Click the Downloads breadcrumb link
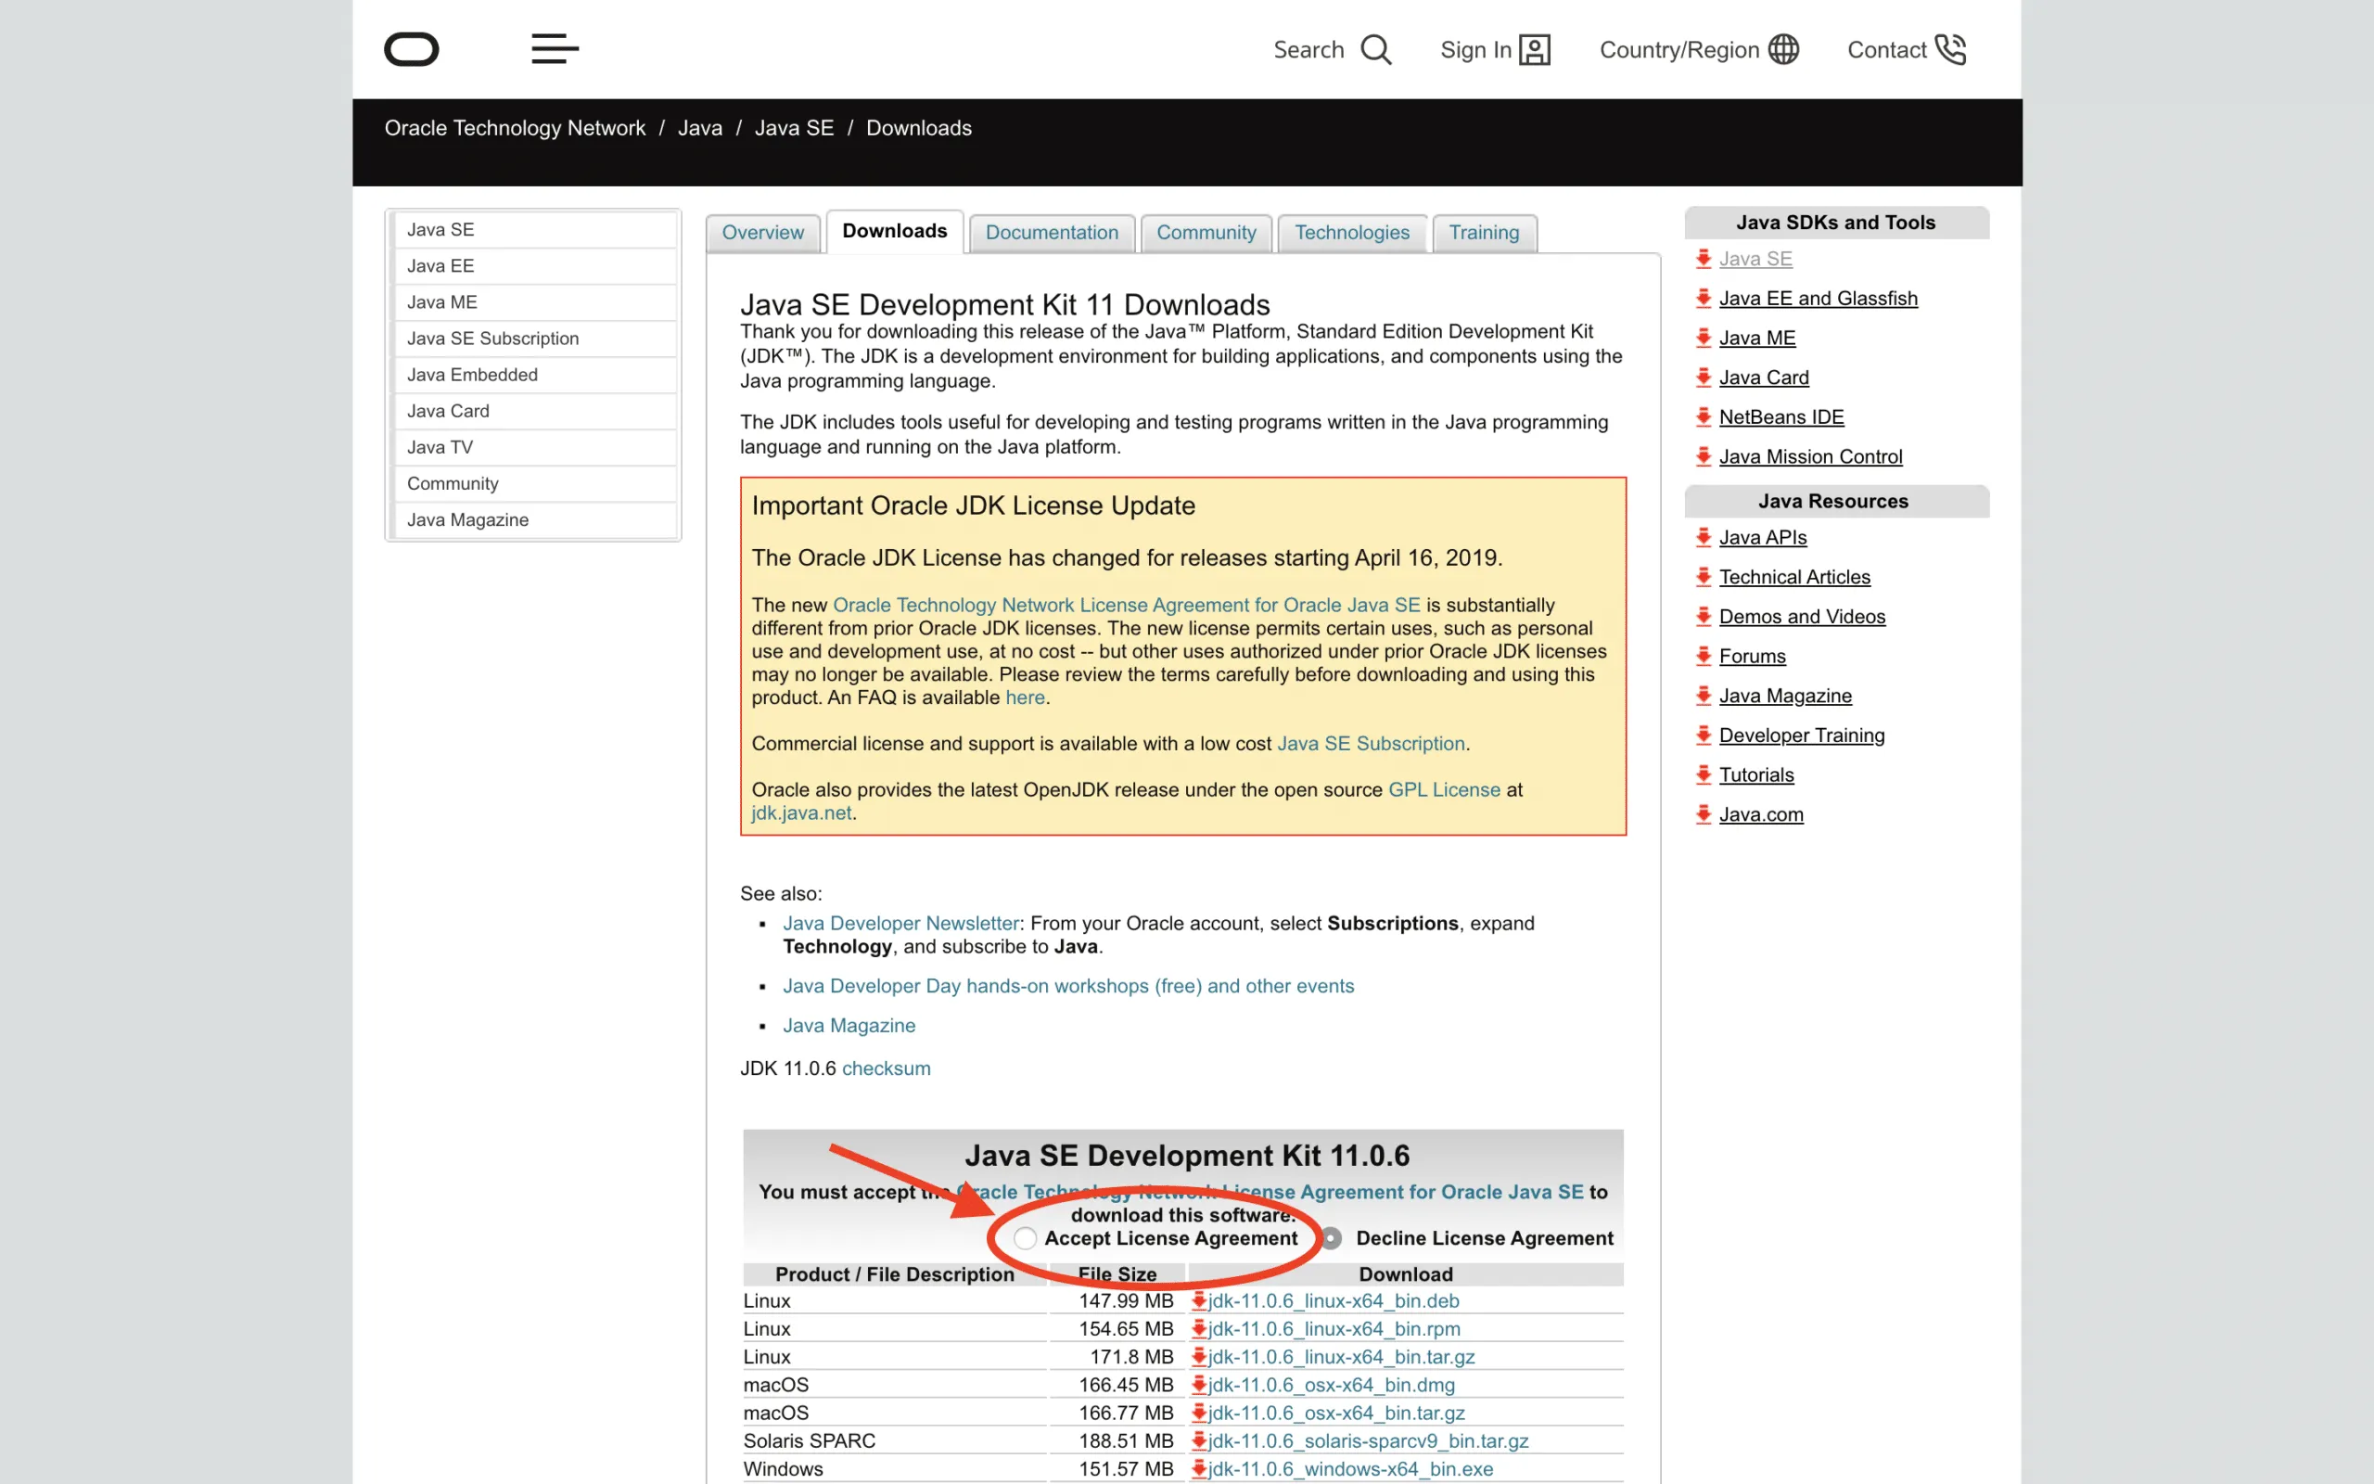Image resolution: width=2374 pixels, height=1484 pixels. point(918,128)
